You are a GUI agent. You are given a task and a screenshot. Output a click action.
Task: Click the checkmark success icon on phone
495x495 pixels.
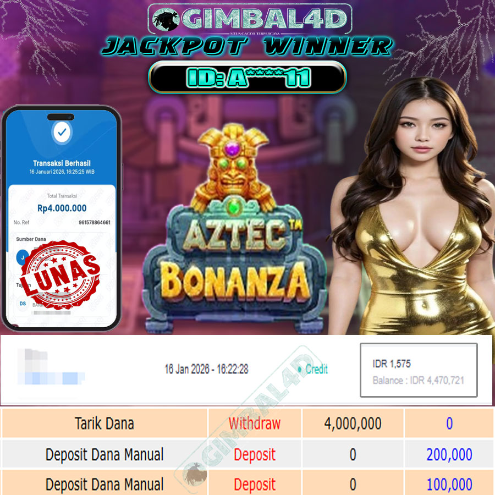click(62, 132)
